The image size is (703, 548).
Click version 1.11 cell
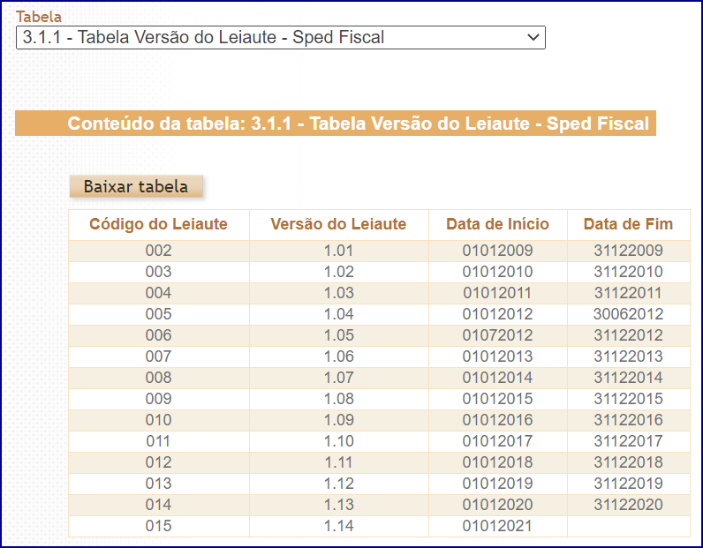[339, 462]
